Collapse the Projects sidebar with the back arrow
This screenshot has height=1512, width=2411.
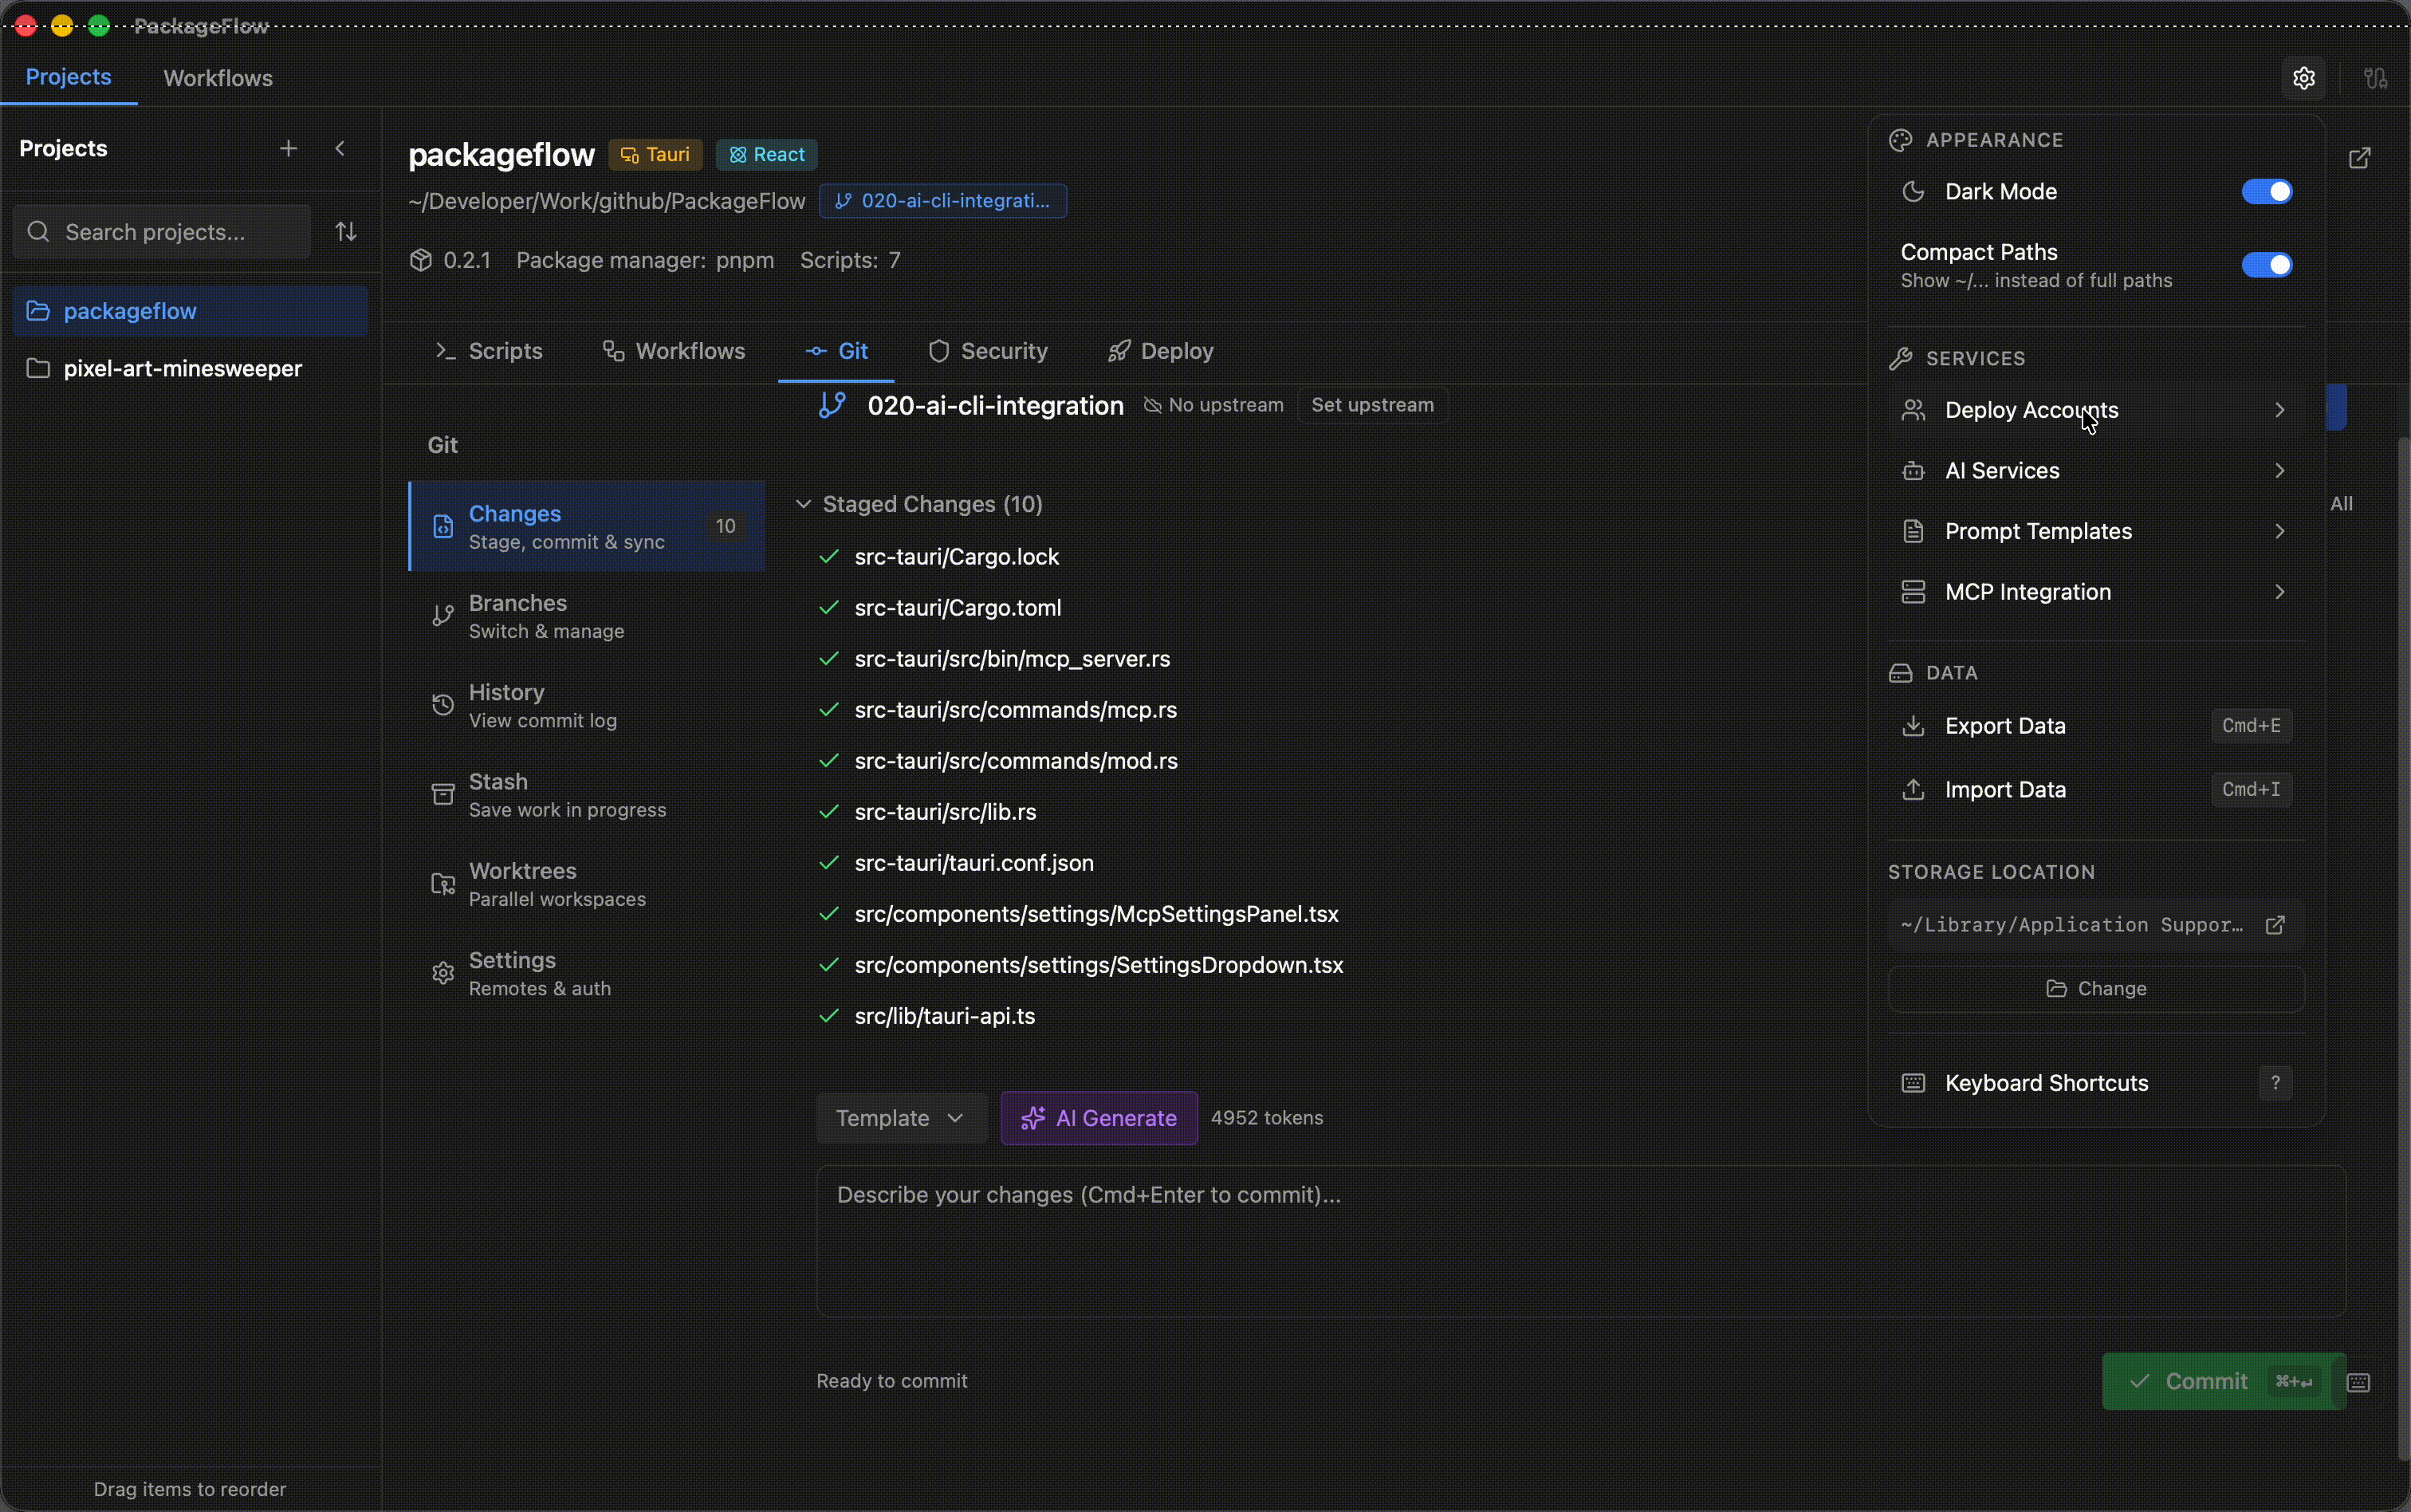(340, 147)
